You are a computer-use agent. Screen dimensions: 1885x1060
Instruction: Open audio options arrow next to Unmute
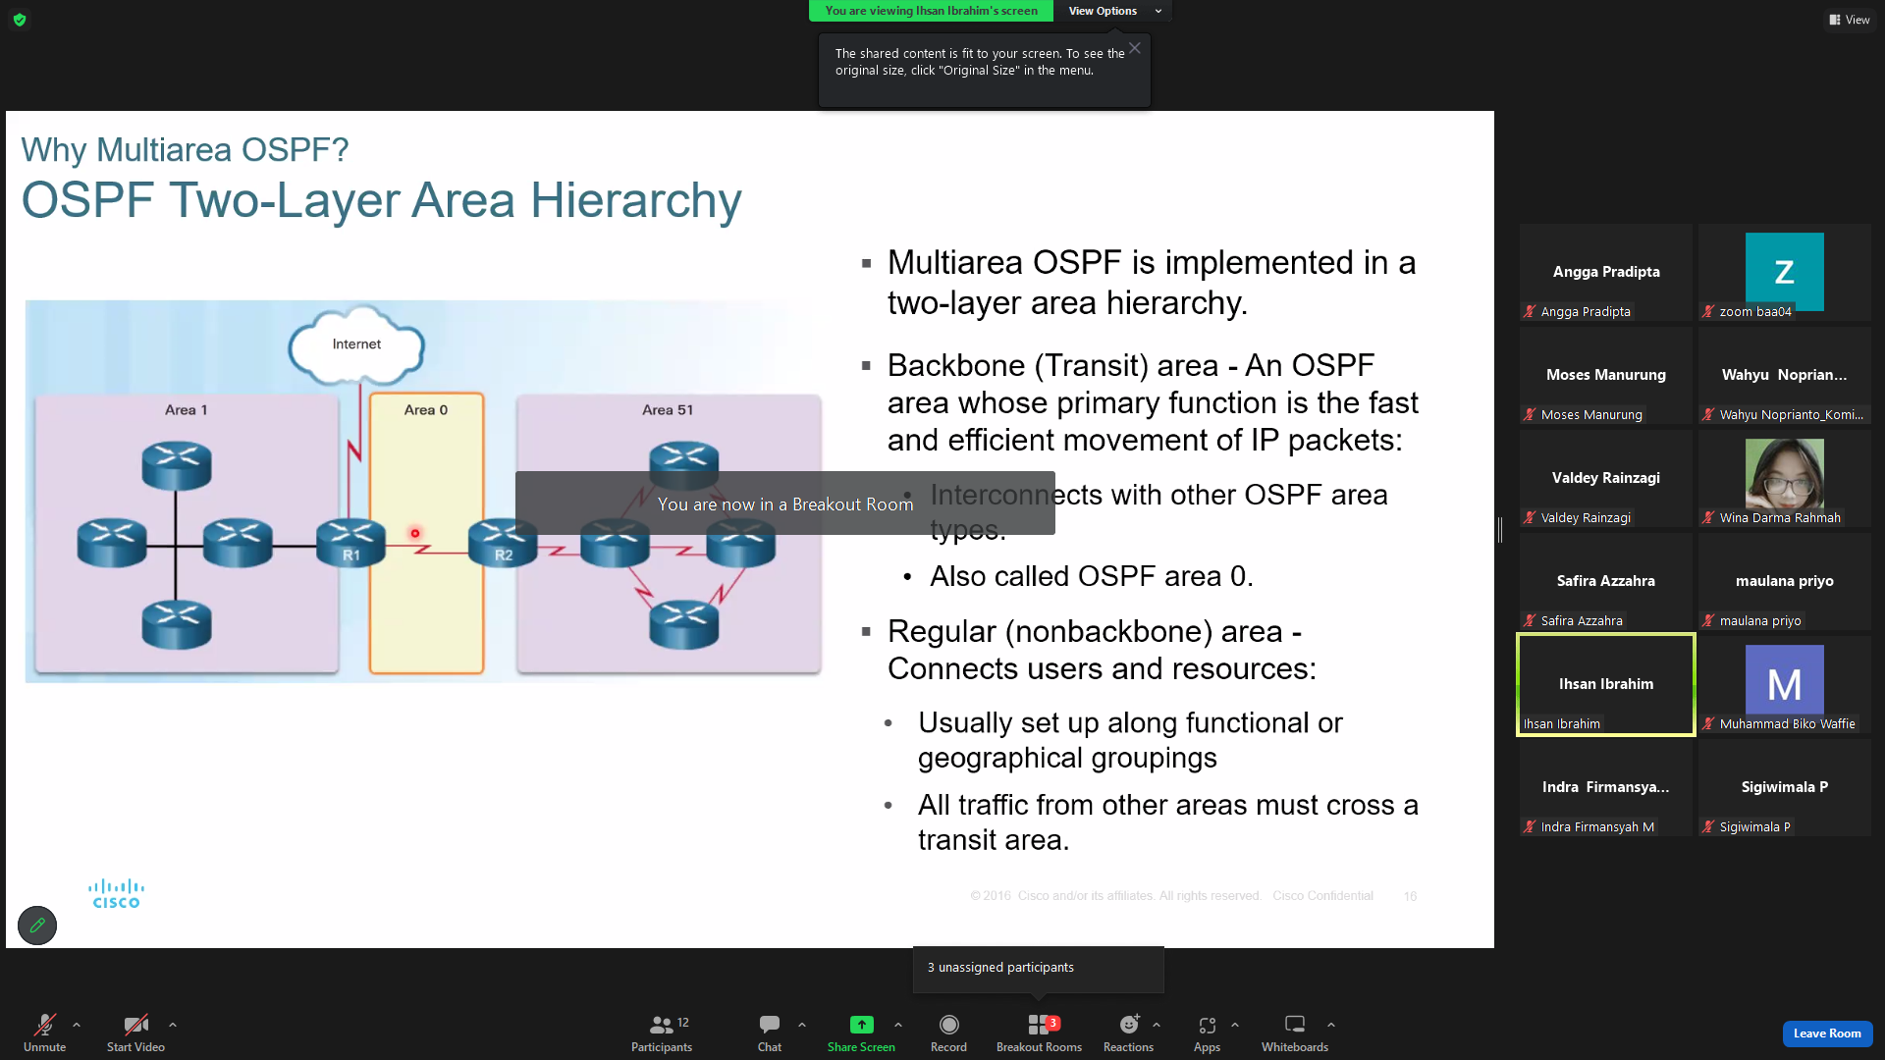77,1025
